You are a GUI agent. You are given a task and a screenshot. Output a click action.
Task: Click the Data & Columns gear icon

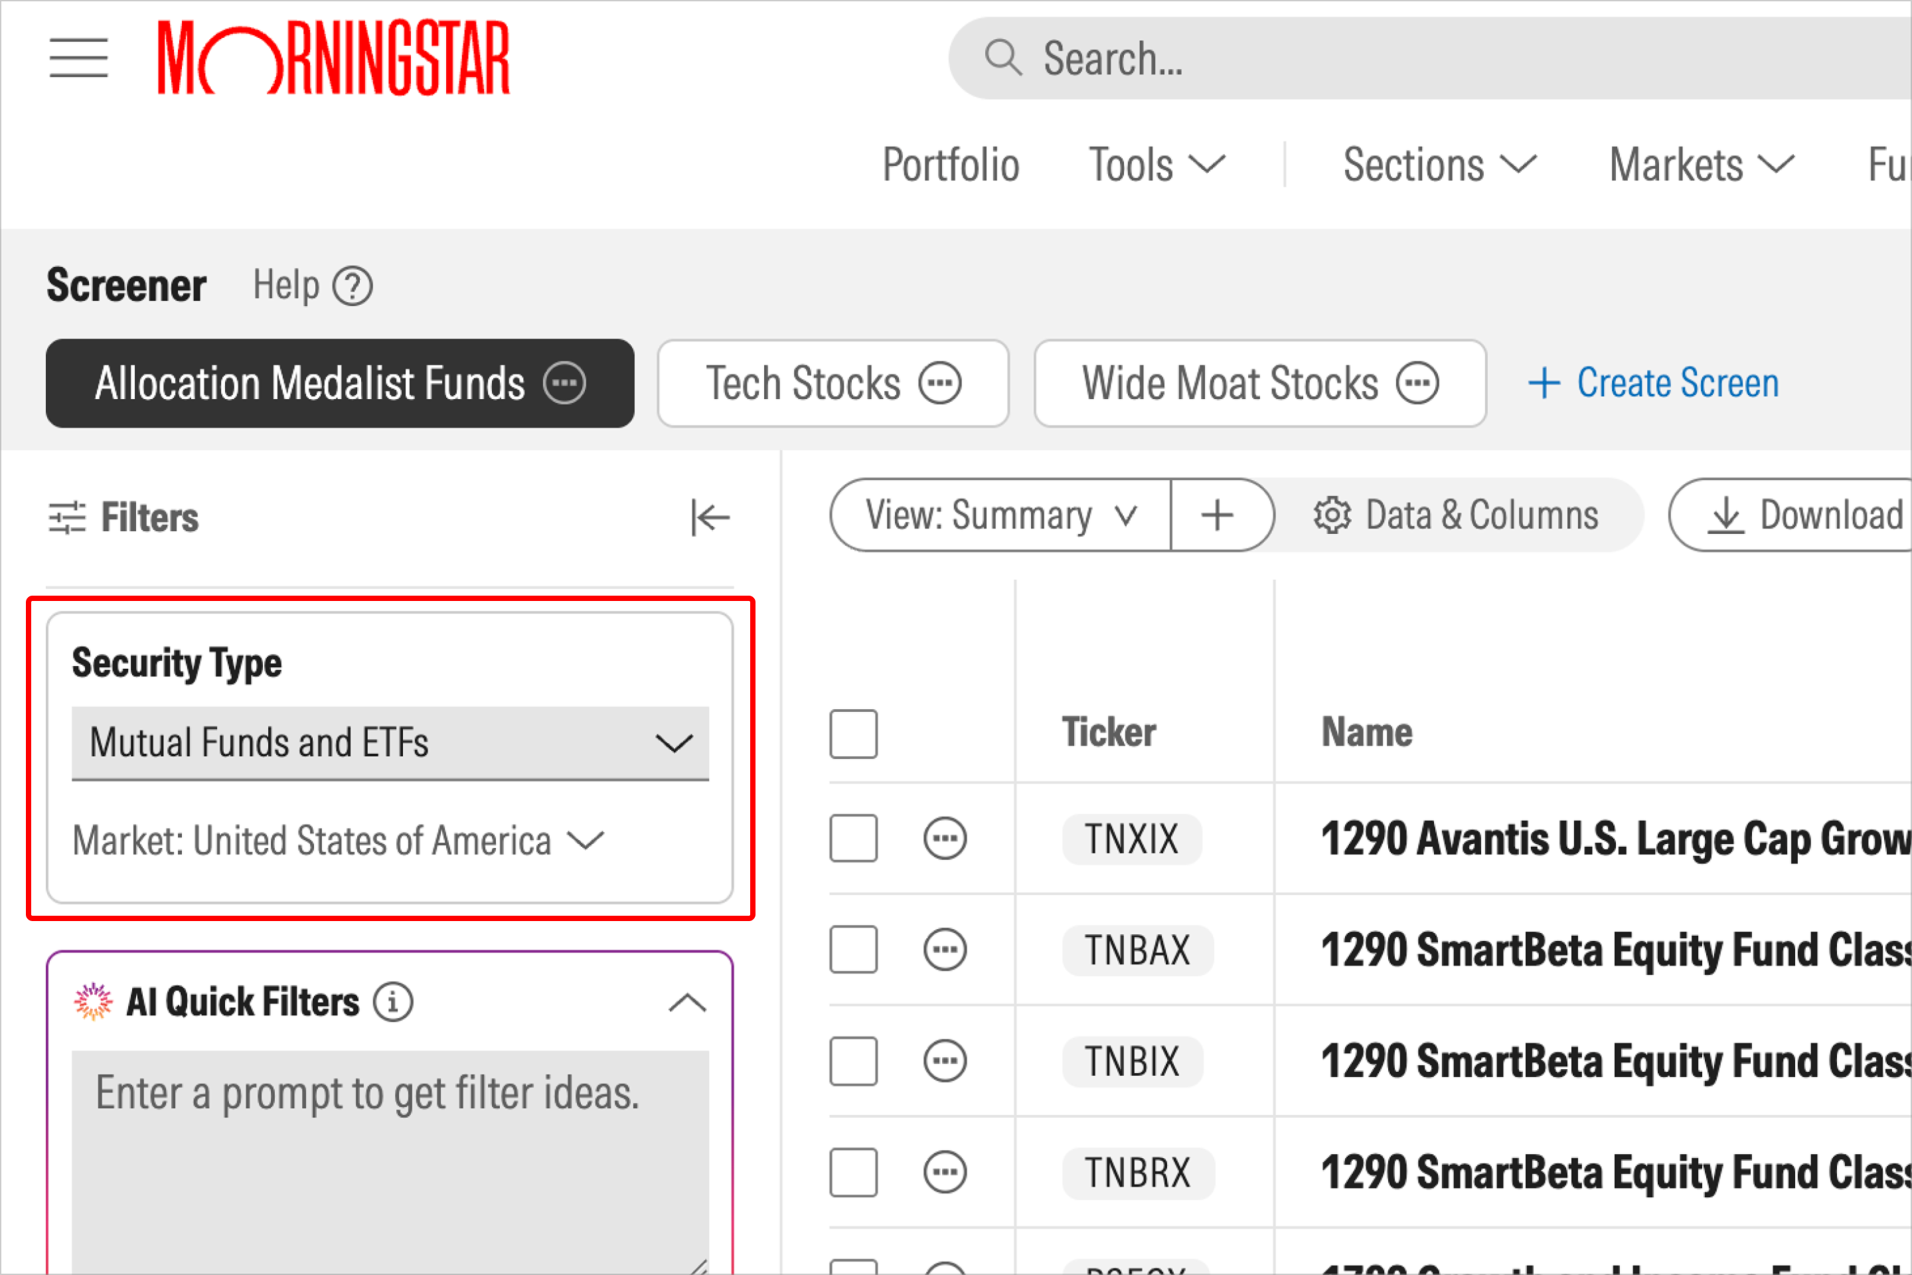click(x=1332, y=515)
